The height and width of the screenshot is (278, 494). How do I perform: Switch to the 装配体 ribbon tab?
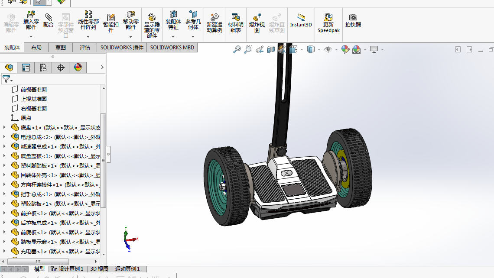(12, 48)
